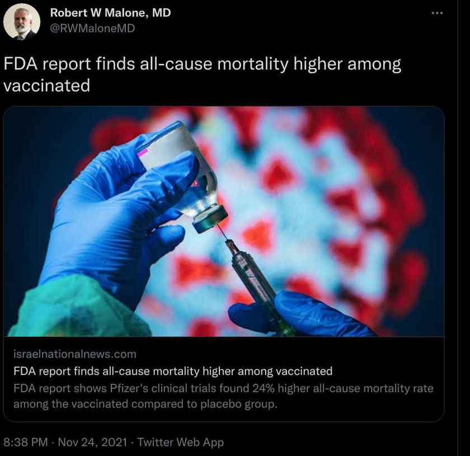
Task: Open Robert W Malone's profile avatar
Action: [22, 22]
